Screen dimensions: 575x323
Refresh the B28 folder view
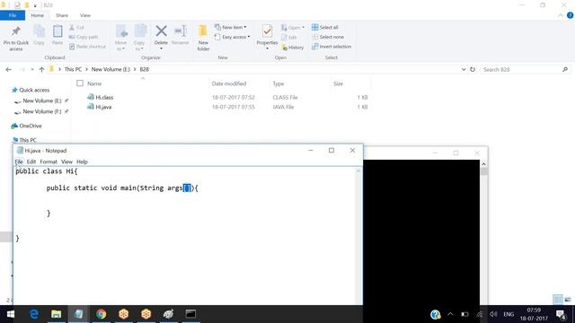[473, 69]
